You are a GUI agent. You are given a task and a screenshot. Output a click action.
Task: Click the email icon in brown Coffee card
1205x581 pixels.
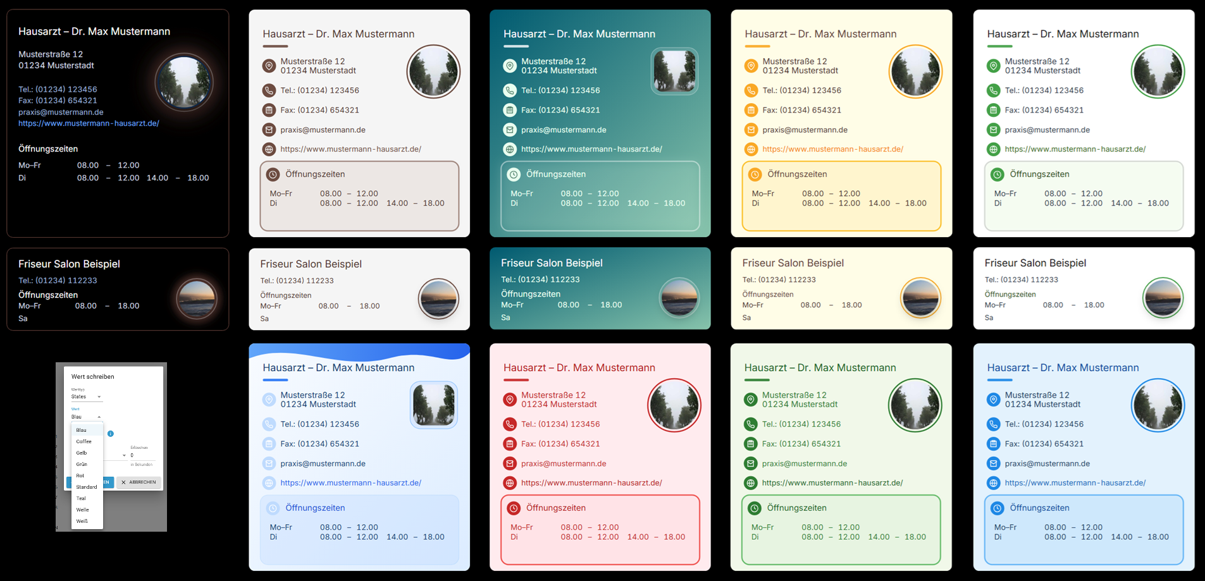coord(269,130)
